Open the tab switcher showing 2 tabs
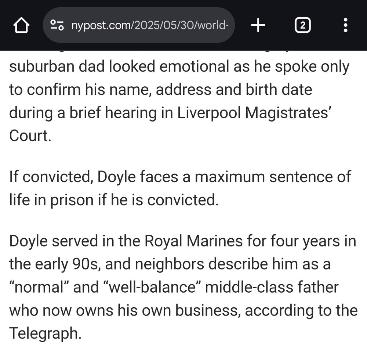This screenshot has height=354, width=367. pos(302,25)
